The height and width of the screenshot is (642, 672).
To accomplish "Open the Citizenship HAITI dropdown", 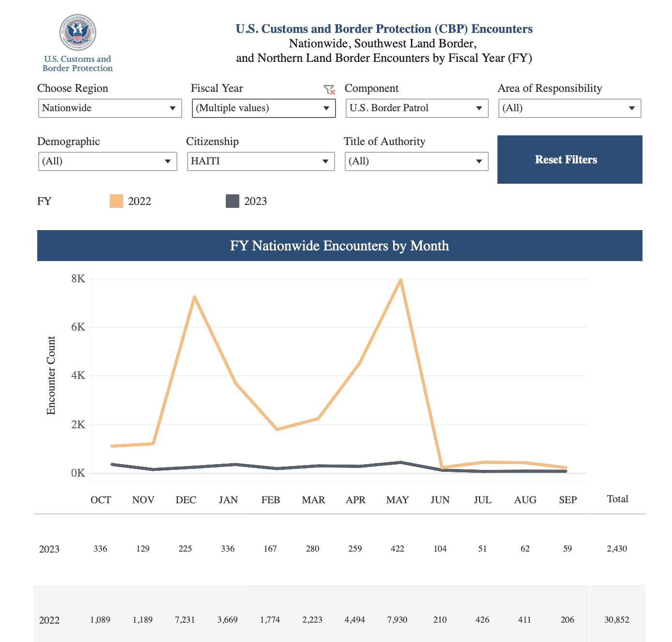I will [261, 161].
